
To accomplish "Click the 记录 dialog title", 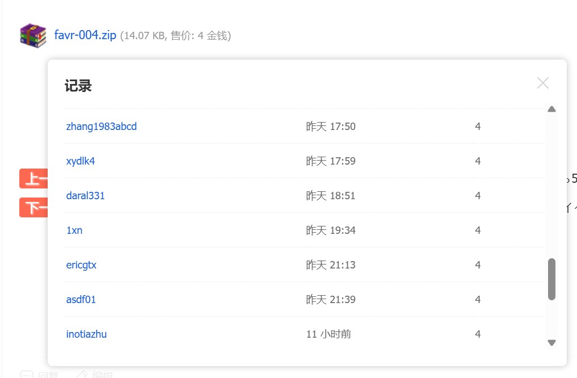I will [78, 86].
